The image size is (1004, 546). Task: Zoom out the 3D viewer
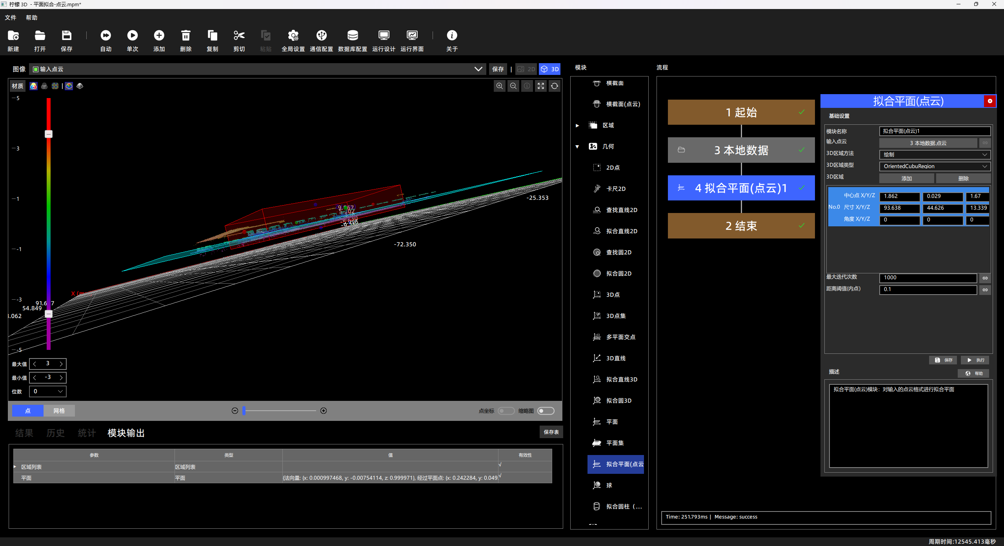pos(513,86)
